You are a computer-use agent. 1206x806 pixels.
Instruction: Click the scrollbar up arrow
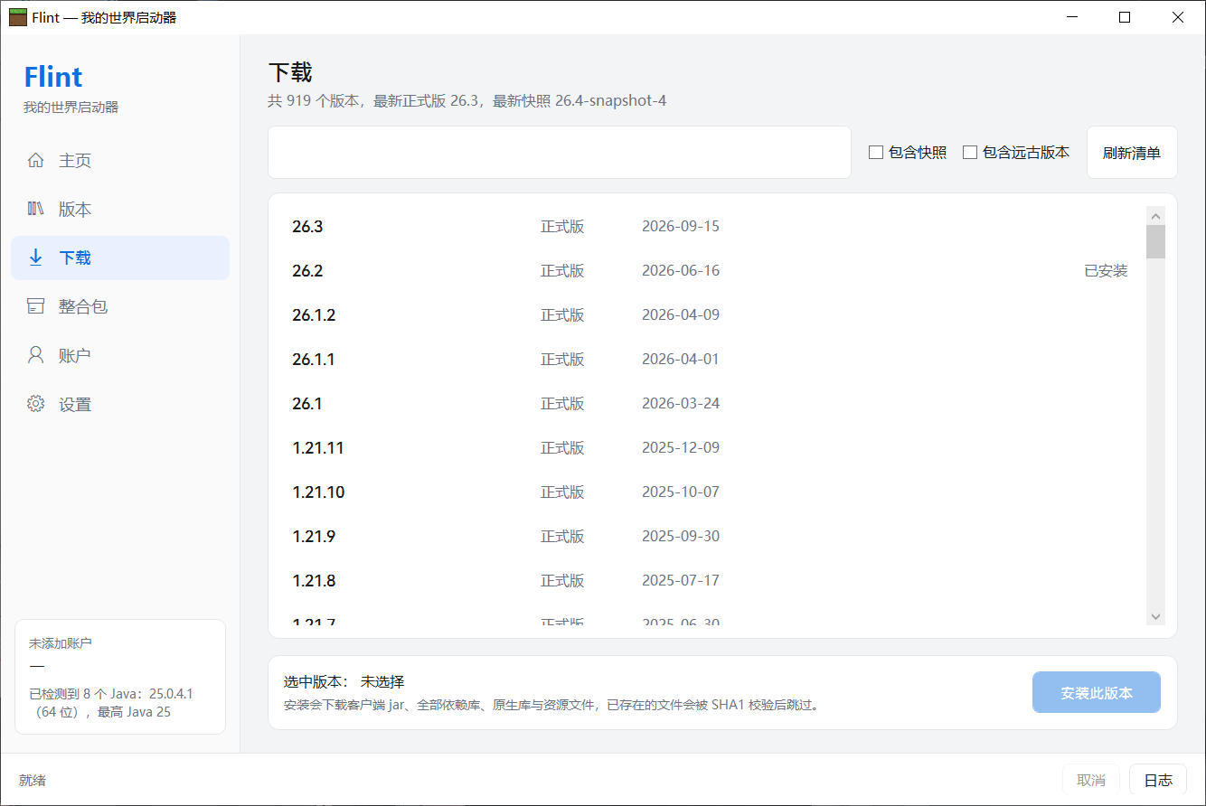(1155, 216)
